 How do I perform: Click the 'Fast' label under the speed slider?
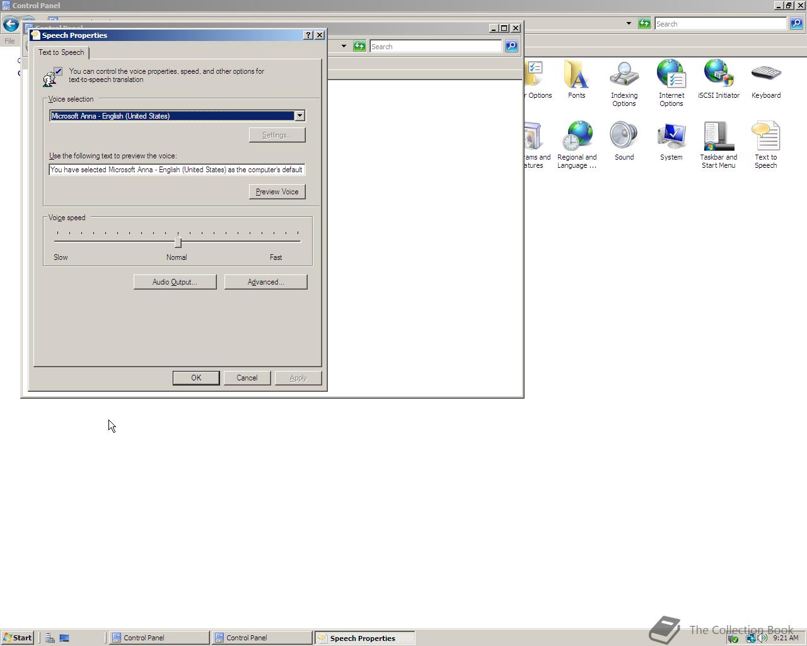(276, 257)
